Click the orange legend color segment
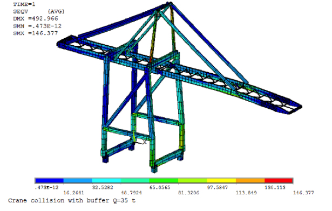This screenshot has height=211, width=332. (250, 180)
